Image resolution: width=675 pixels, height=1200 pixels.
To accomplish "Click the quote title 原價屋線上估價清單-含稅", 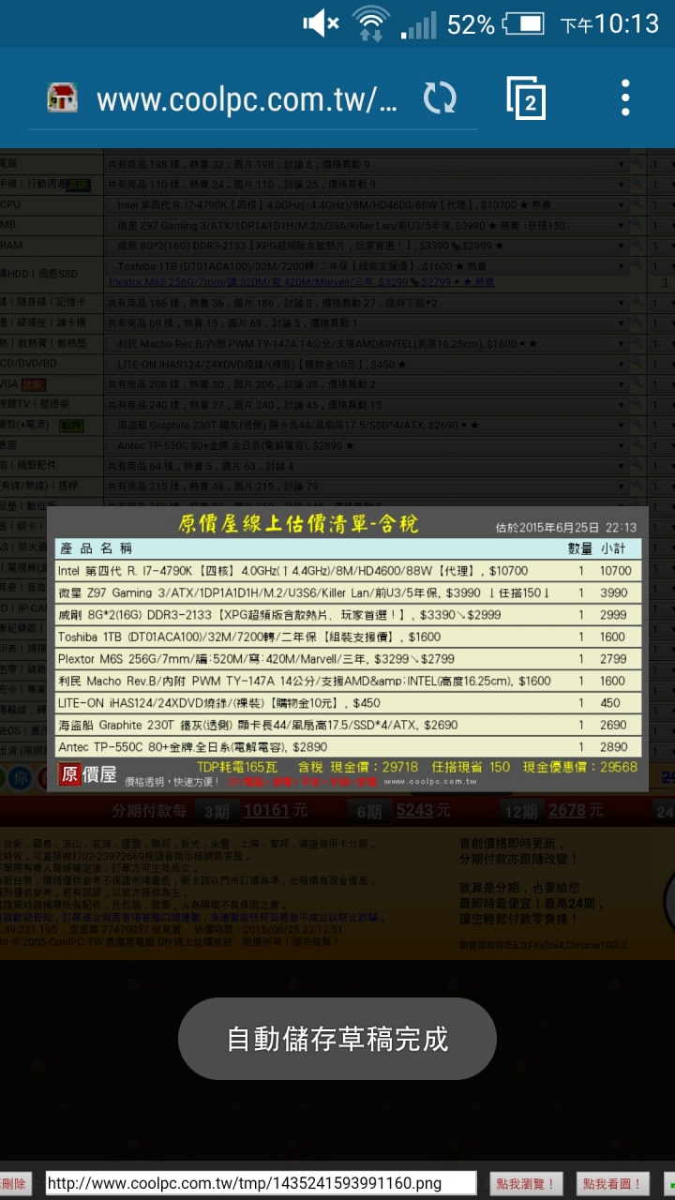I will click(x=298, y=524).
